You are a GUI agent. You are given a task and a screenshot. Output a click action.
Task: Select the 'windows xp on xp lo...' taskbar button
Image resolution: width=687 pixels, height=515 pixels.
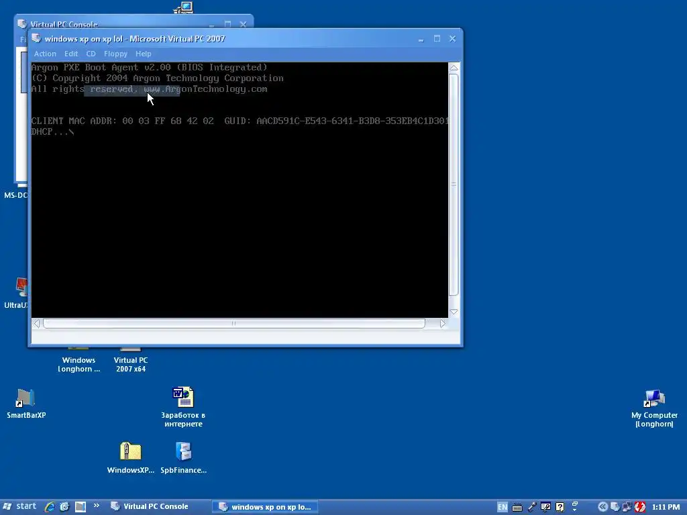(265, 507)
